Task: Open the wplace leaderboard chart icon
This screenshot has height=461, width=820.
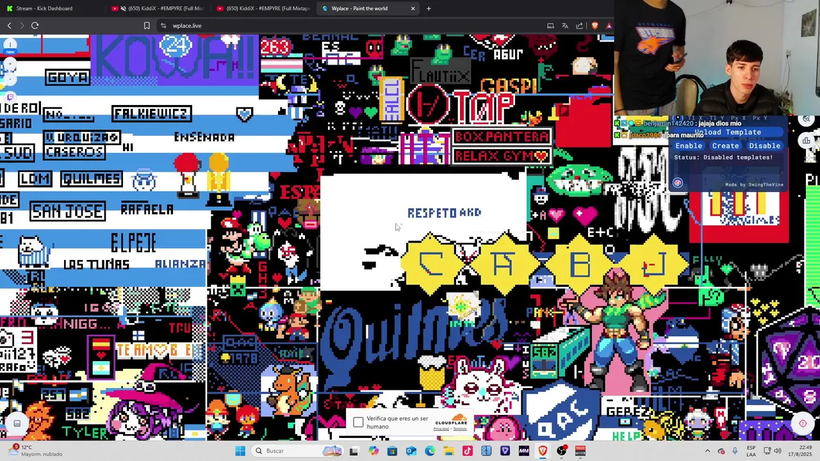Action: (806, 140)
